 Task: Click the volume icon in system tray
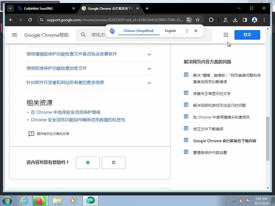tap(241, 201)
